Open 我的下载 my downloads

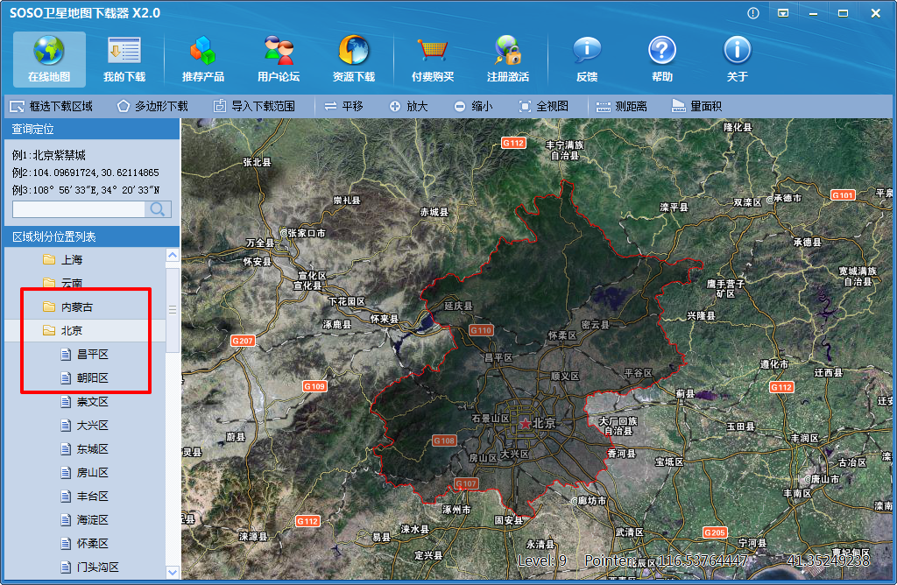click(124, 59)
